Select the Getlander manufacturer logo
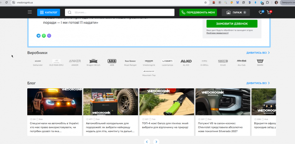Viewport: 295px width, 144px height. pos(38,61)
